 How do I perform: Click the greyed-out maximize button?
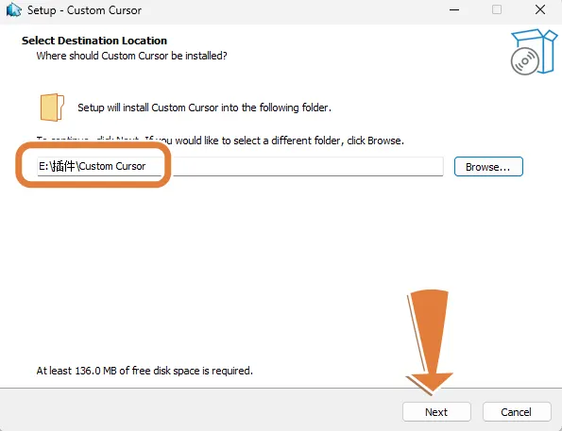pos(497,9)
